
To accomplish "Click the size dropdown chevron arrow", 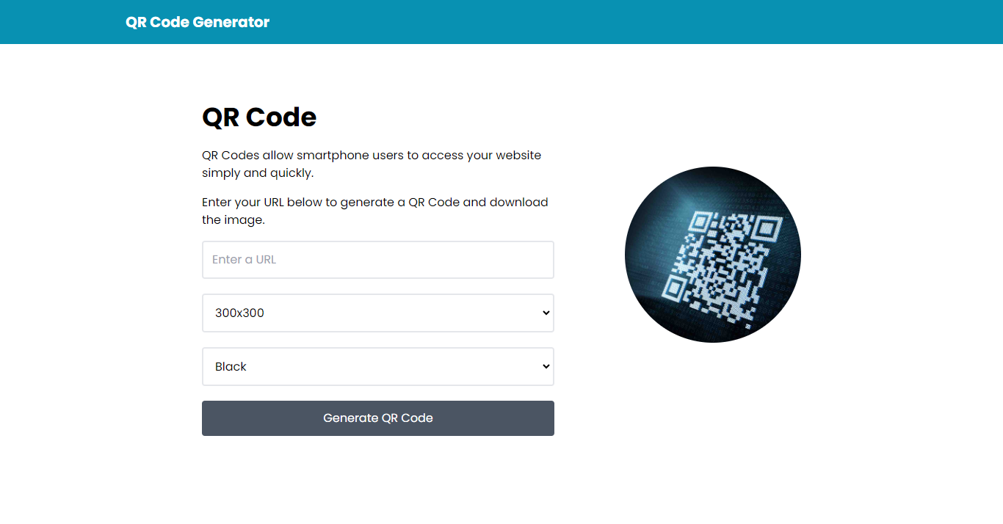I will [x=546, y=313].
